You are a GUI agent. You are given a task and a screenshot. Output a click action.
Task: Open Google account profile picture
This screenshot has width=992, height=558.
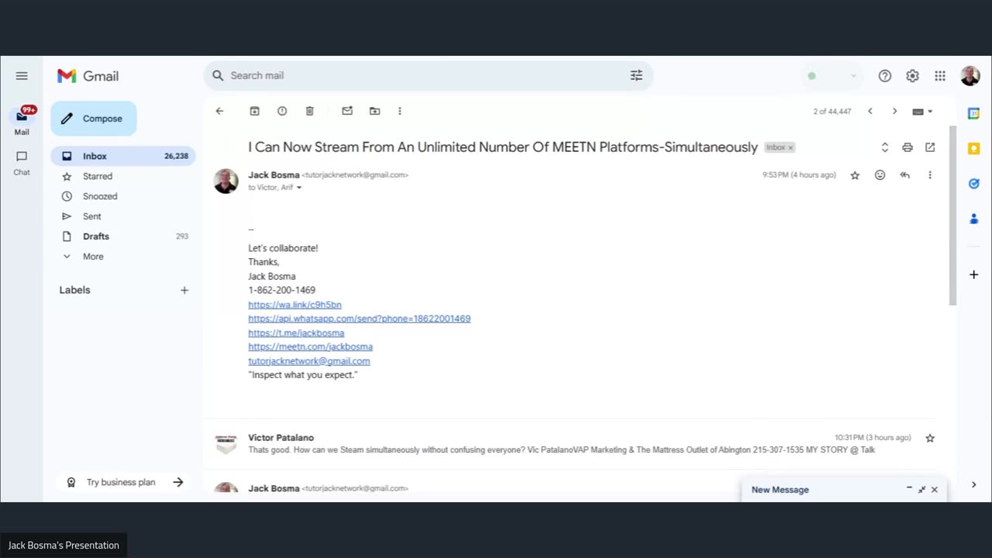click(x=970, y=76)
